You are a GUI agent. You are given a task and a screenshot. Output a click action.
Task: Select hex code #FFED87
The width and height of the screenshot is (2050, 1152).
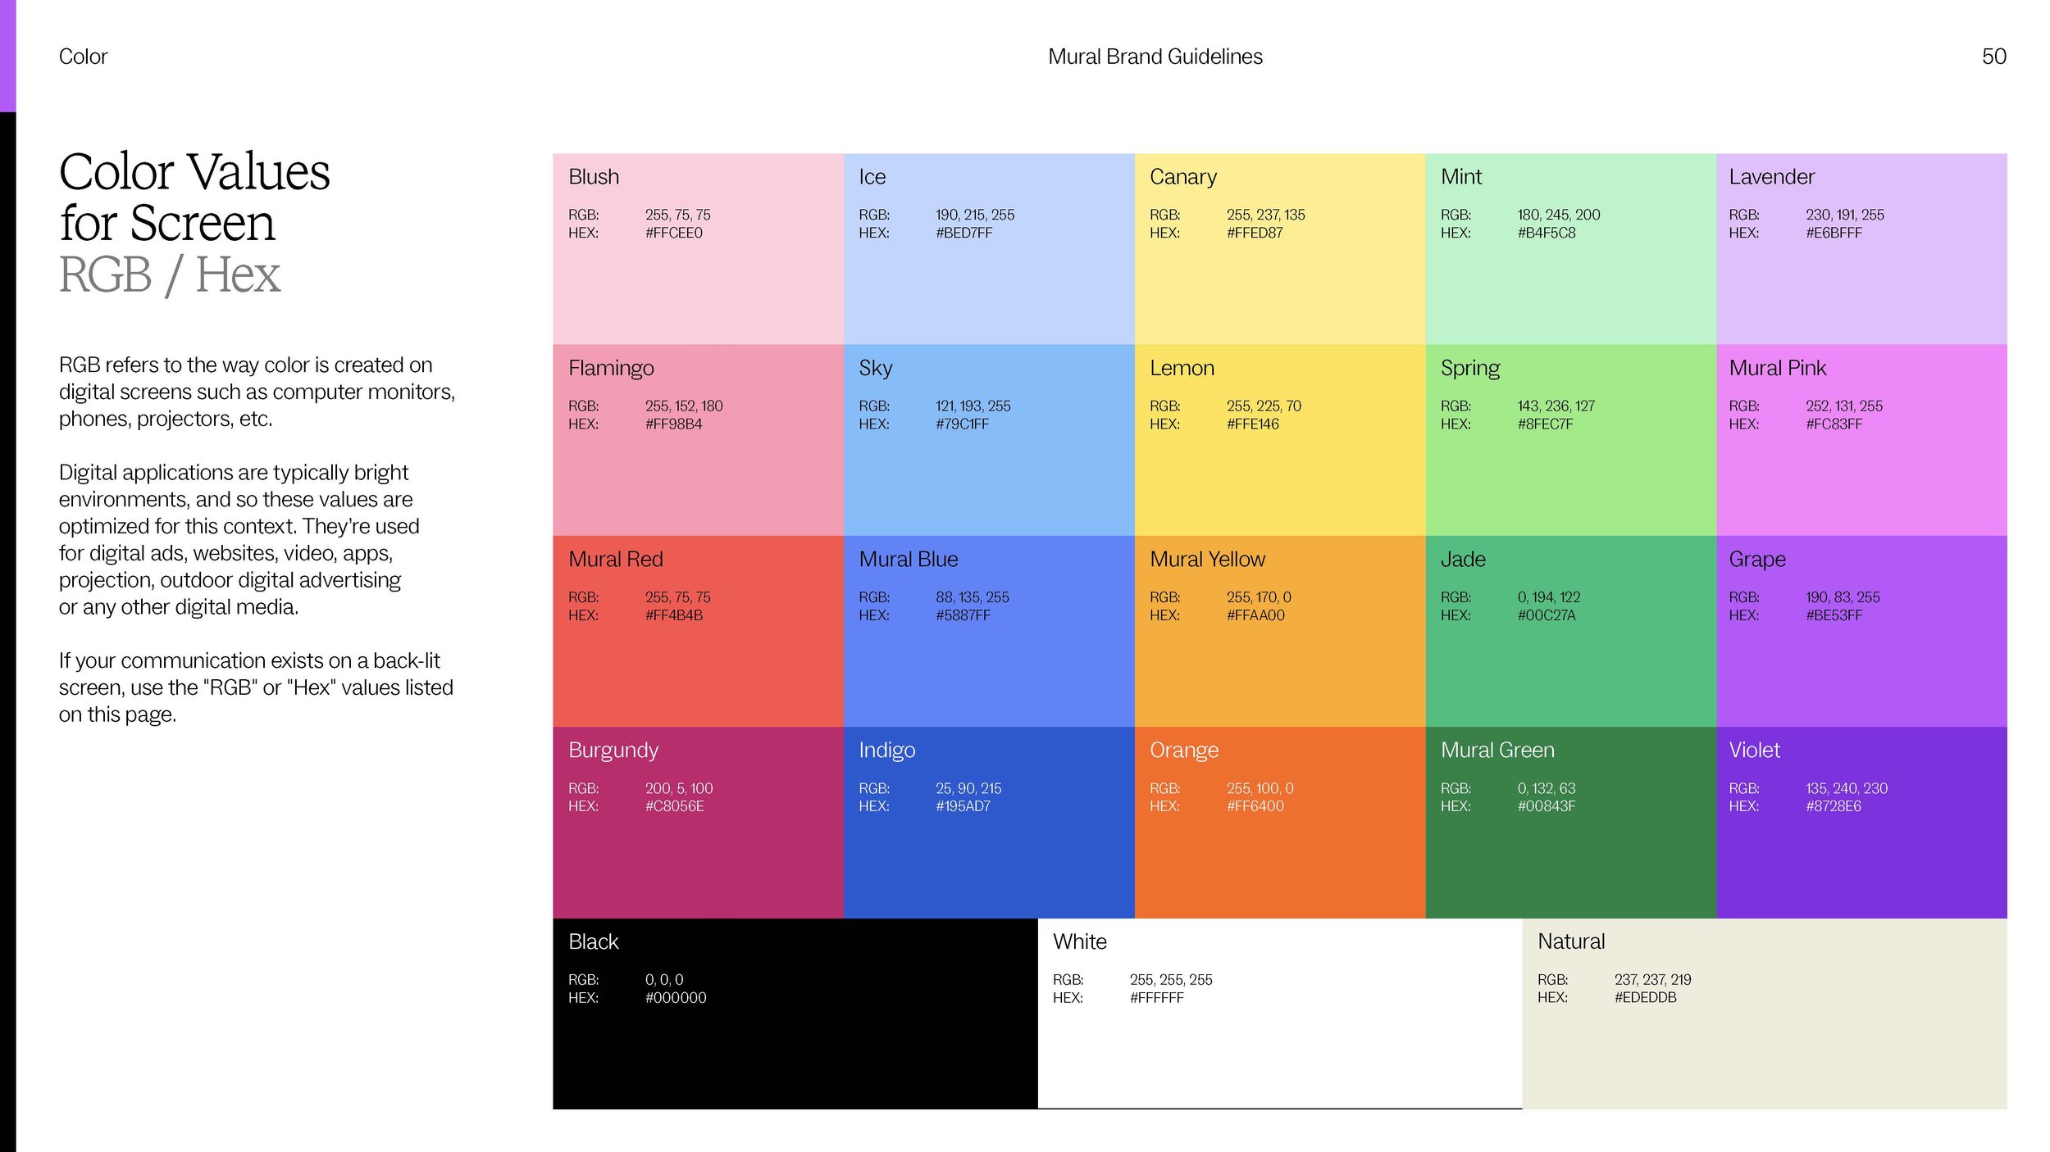pos(1255,233)
